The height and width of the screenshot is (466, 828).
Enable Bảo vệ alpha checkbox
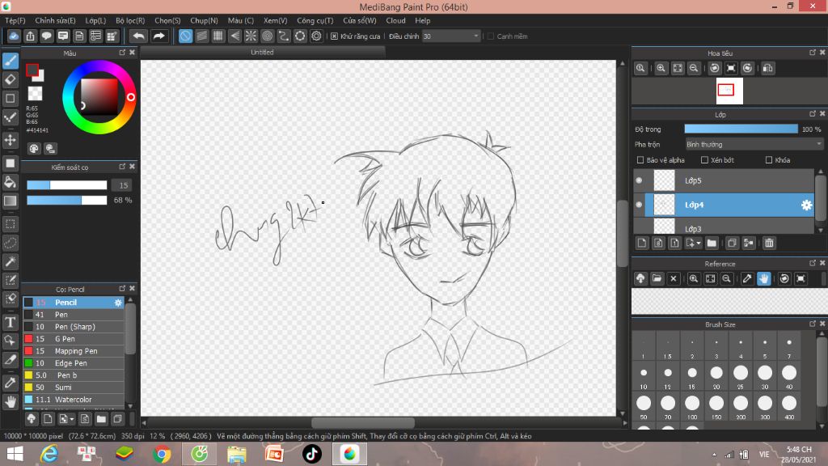click(x=640, y=160)
